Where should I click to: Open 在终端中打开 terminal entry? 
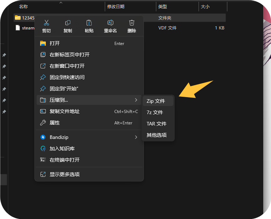pos(65,160)
